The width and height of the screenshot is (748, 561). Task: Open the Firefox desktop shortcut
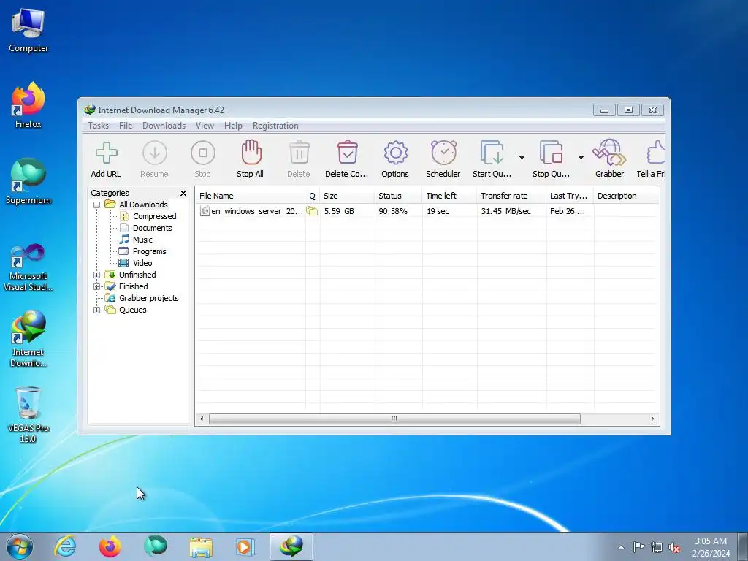(x=28, y=105)
